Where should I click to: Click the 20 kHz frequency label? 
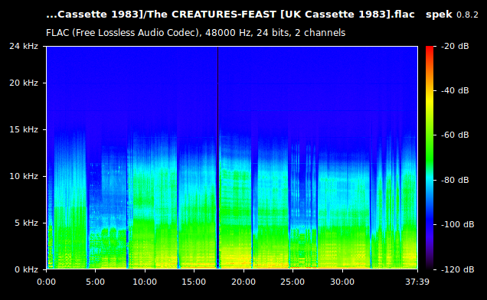[24, 83]
